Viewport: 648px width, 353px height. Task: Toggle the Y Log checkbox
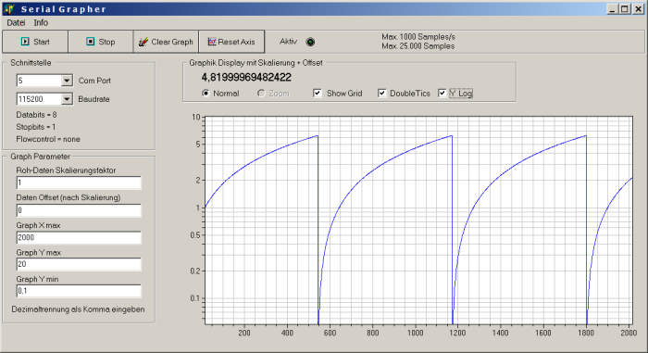pos(442,93)
